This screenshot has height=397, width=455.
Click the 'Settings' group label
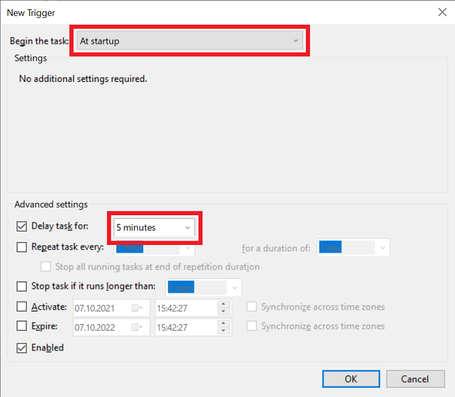[30, 58]
